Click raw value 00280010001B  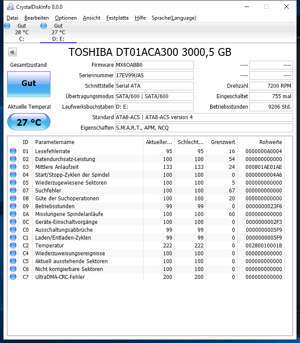coord(264,246)
